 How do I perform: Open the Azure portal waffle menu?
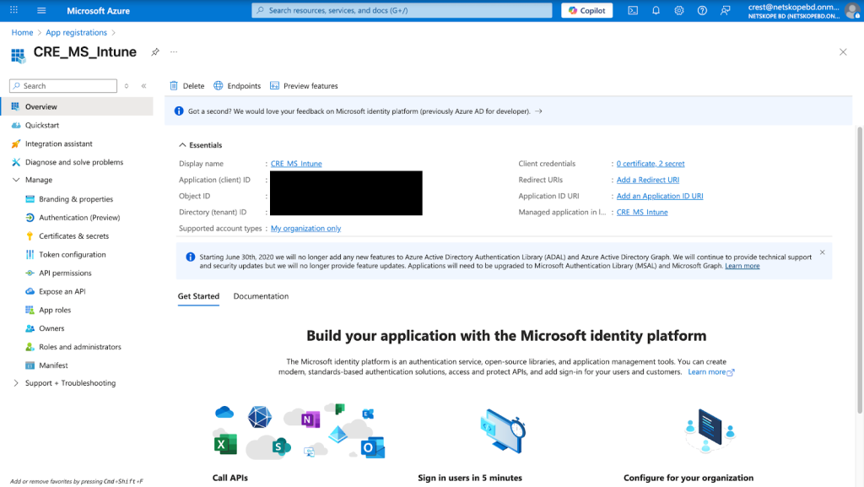point(13,10)
